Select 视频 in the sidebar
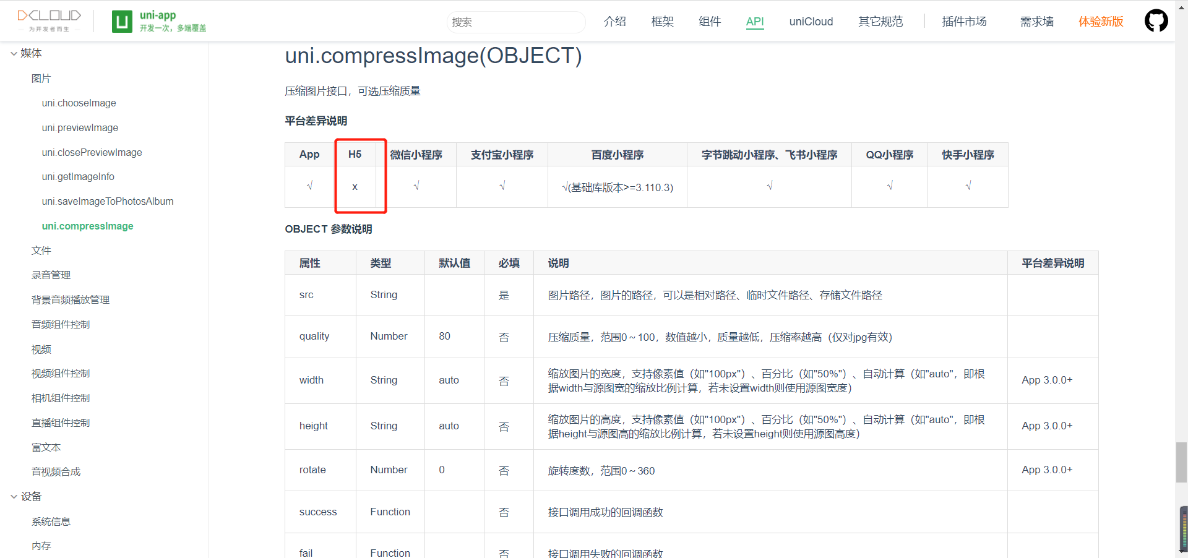Viewport: 1188px width, 558px height. [x=41, y=349]
